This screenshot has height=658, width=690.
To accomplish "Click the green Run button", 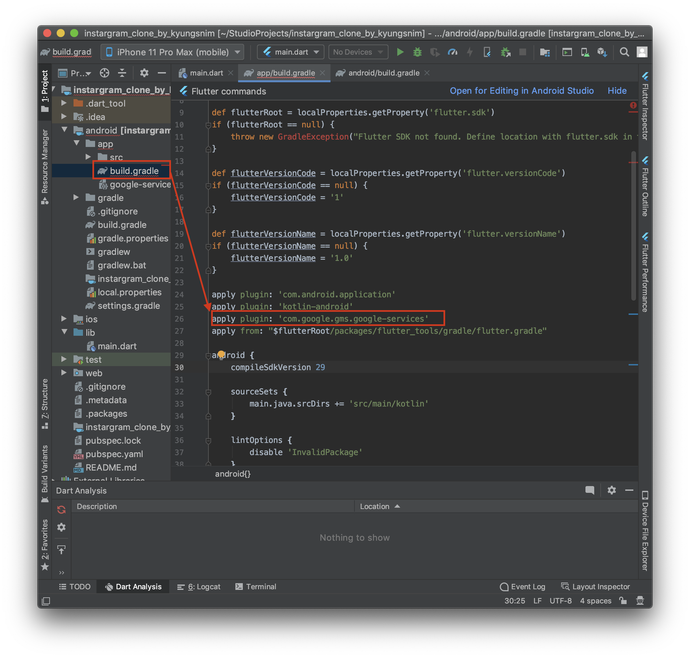I will 400,52.
